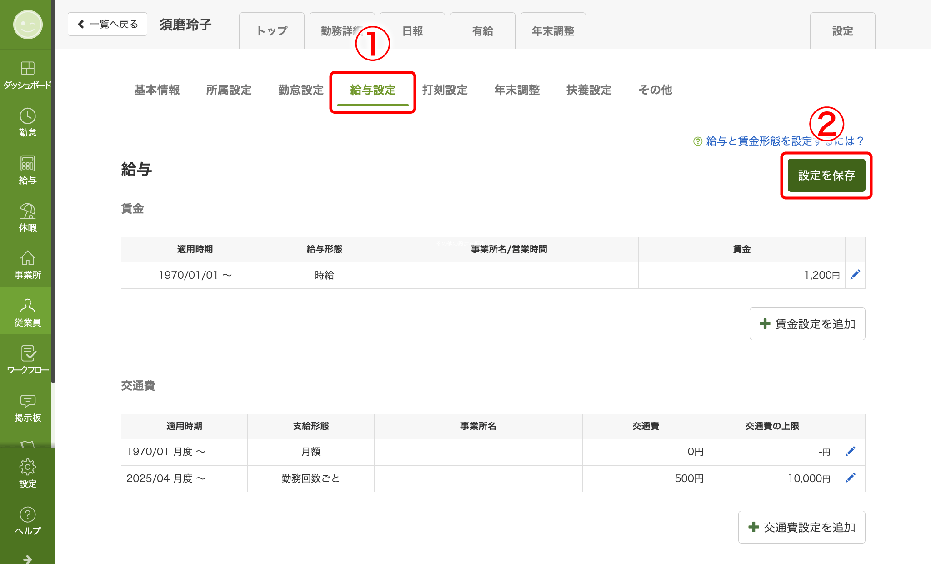Image resolution: width=931 pixels, height=564 pixels.
Task: Click the 賃金設定を追加 button
Action: click(807, 324)
